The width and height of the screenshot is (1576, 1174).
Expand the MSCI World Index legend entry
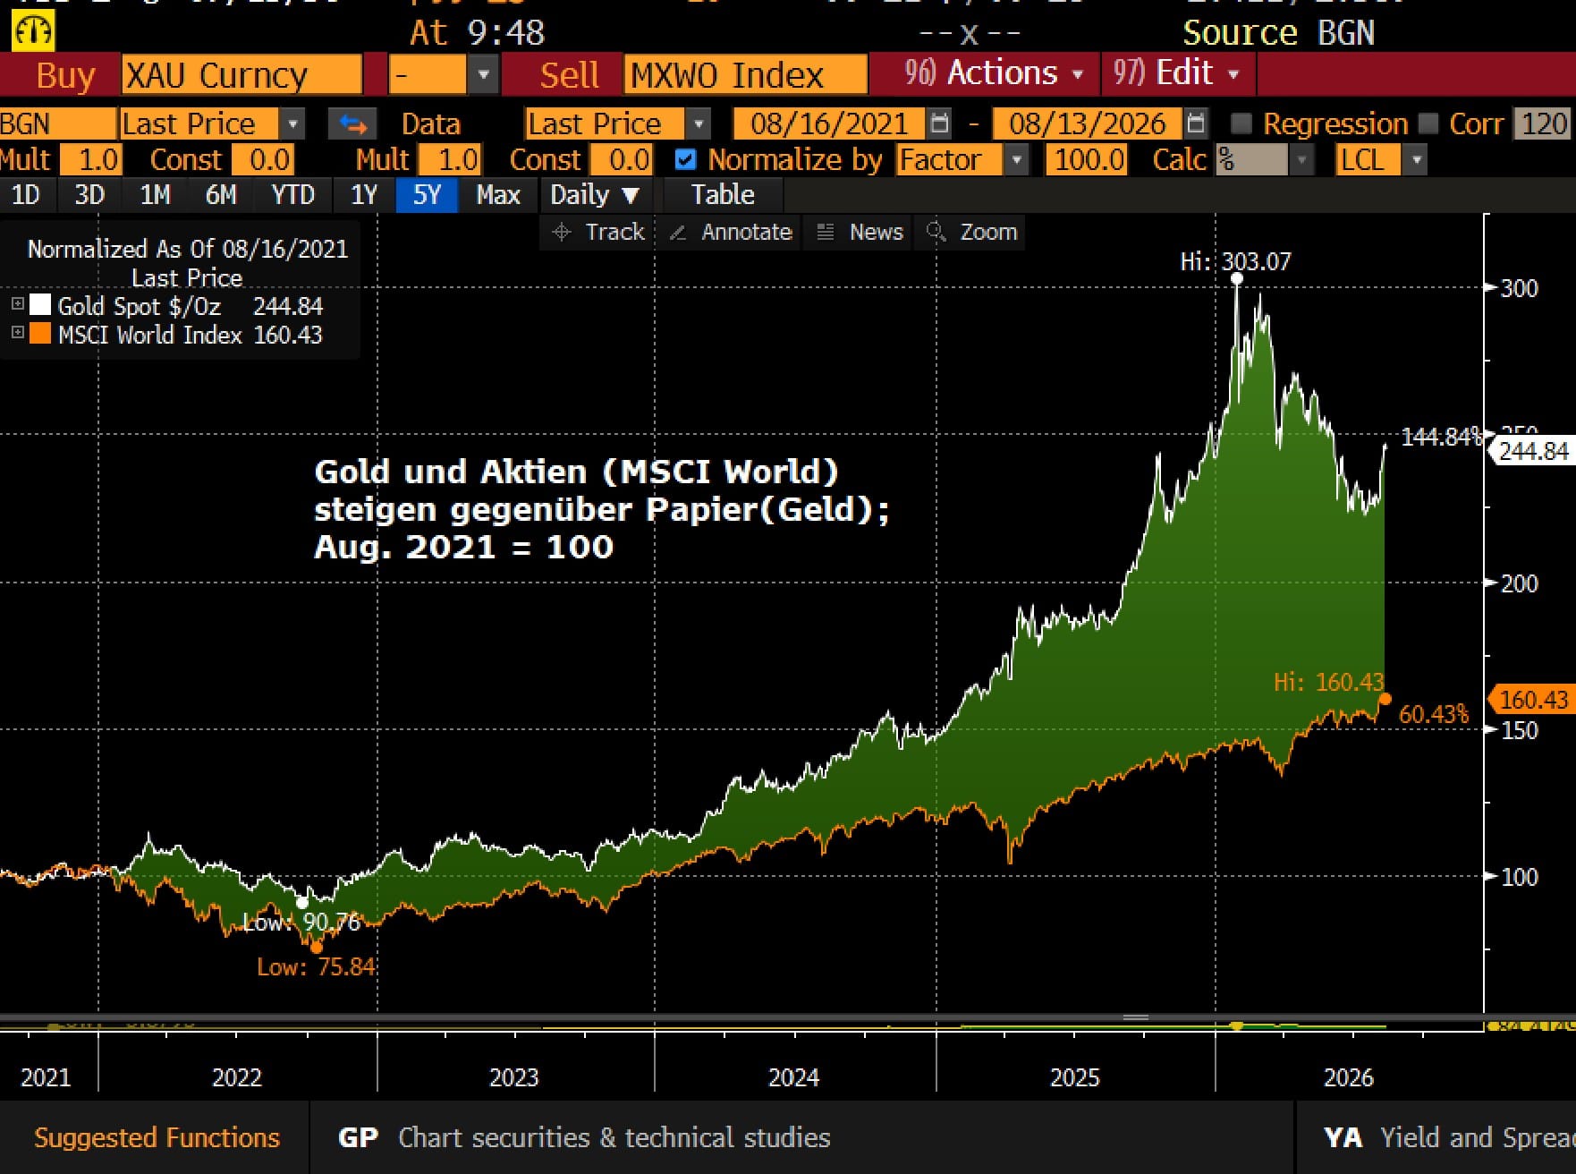pos(17,333)
